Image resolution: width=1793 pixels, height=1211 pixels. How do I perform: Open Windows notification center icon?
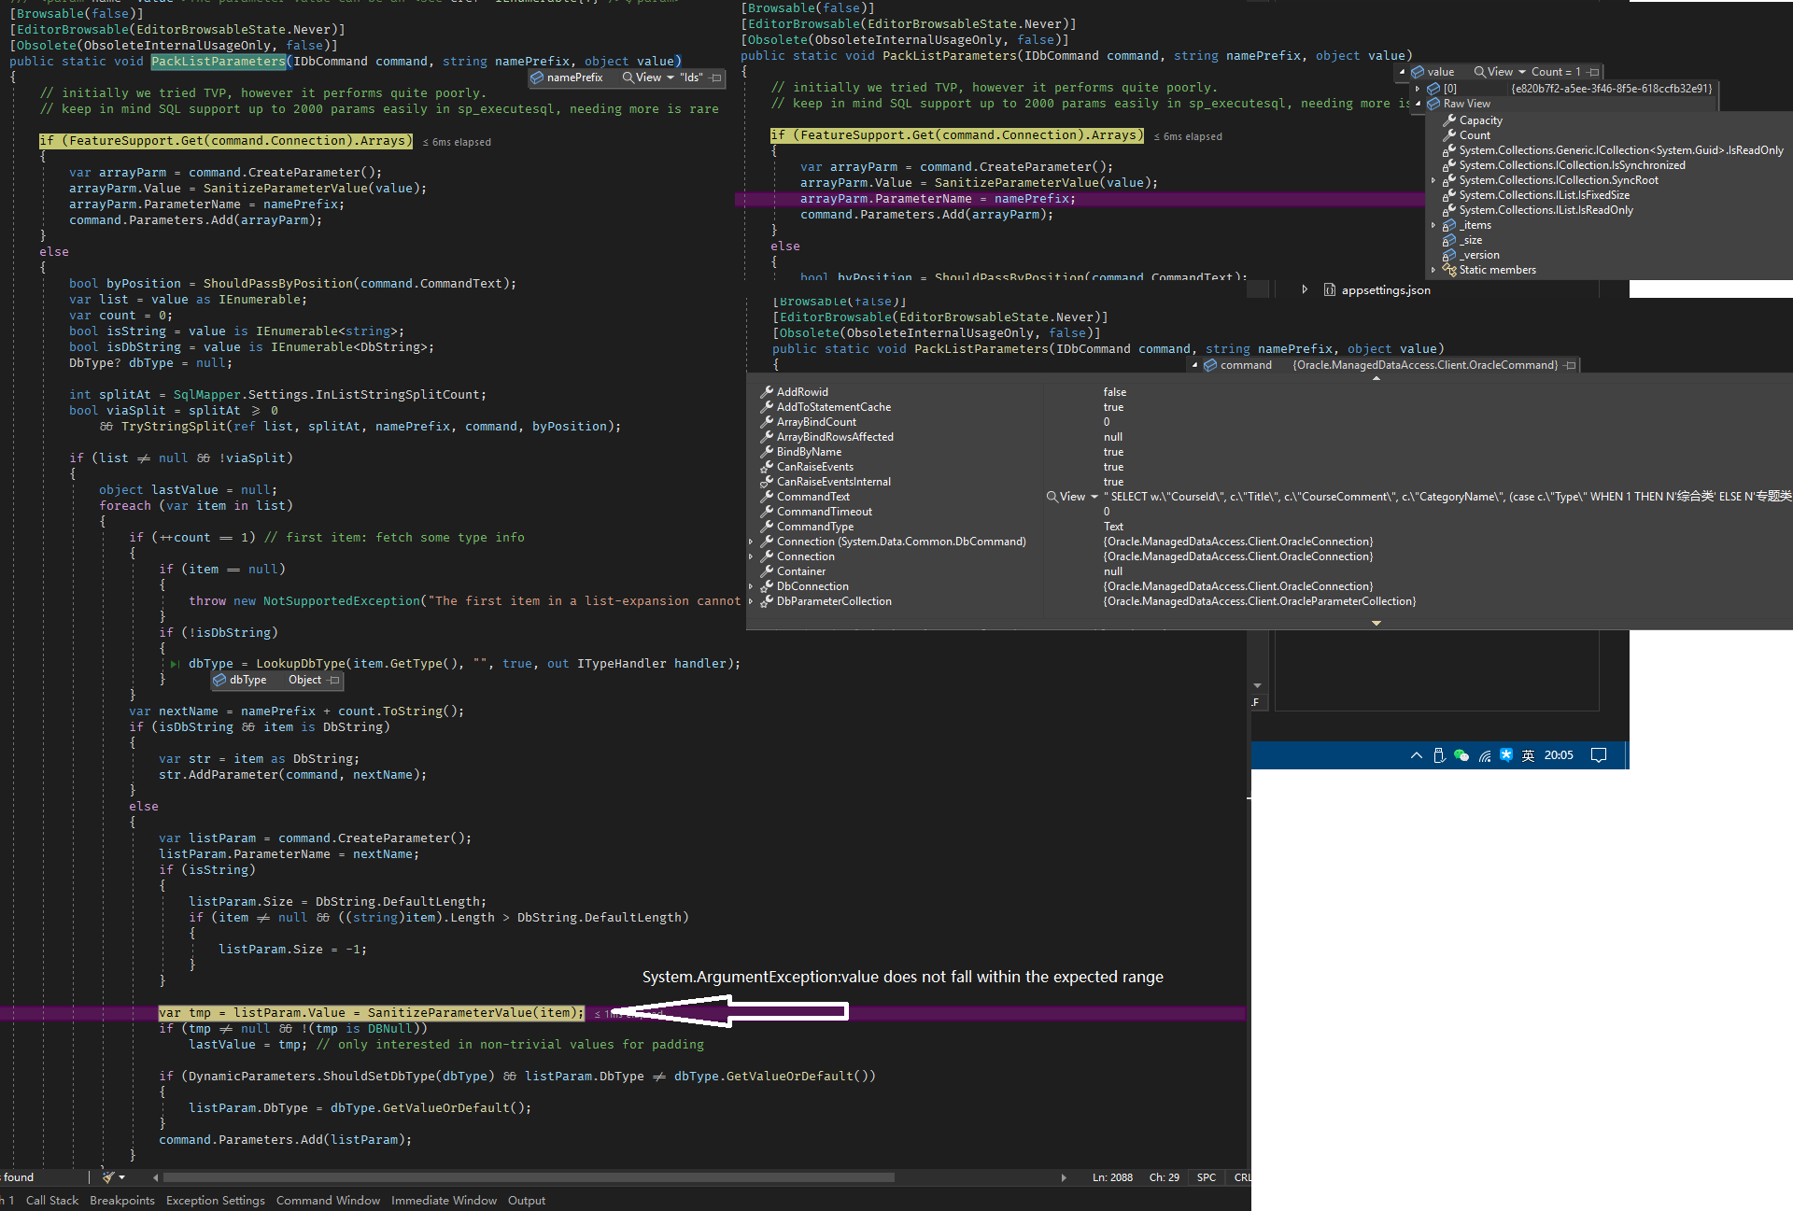[1599, 755]
